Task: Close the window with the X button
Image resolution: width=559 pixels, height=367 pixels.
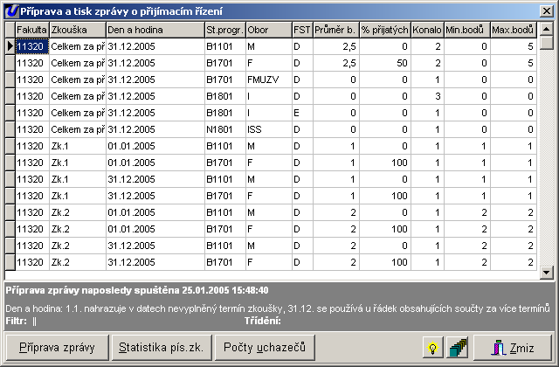Action: point(546,10)
